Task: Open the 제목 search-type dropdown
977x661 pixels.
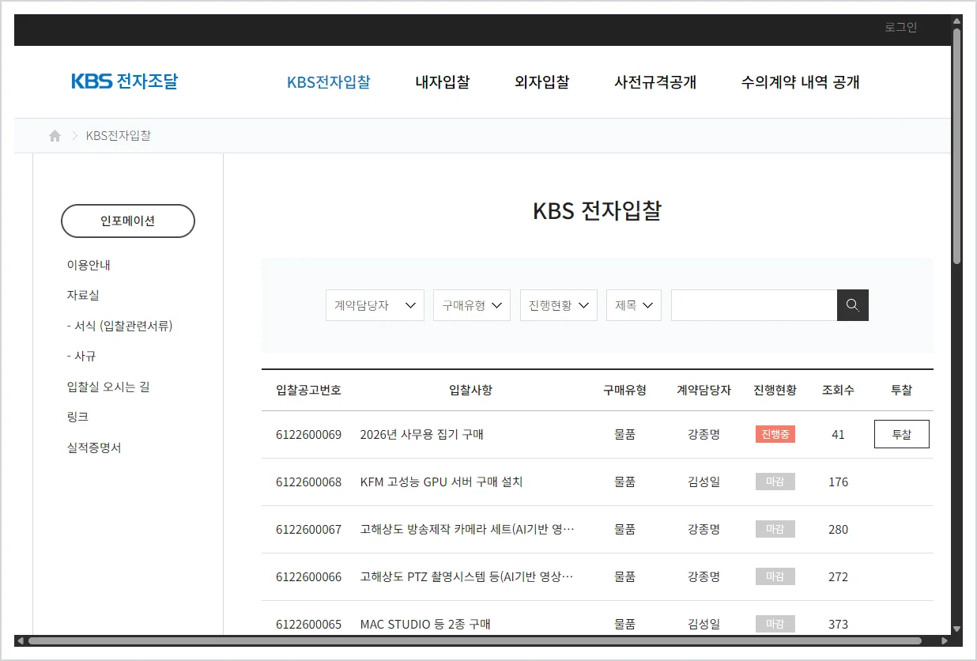Action: 634,305
